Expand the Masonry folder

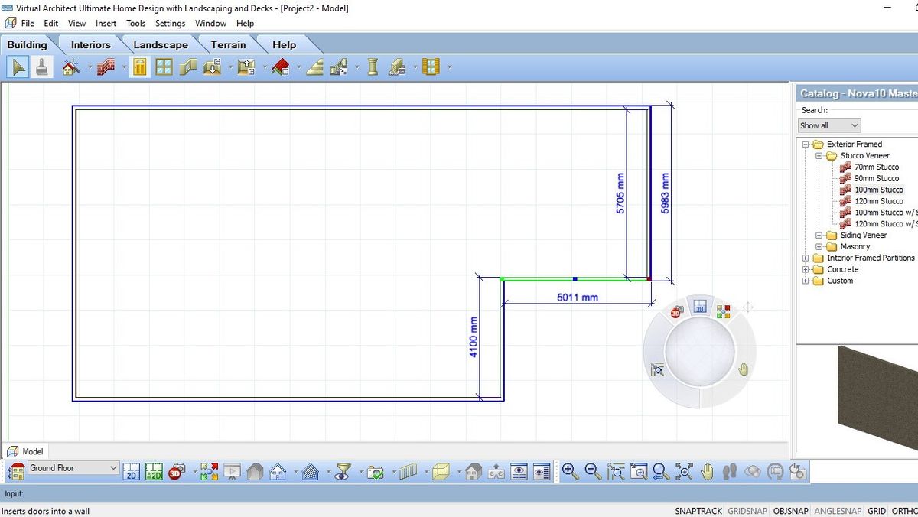click(x=819, y=247)
